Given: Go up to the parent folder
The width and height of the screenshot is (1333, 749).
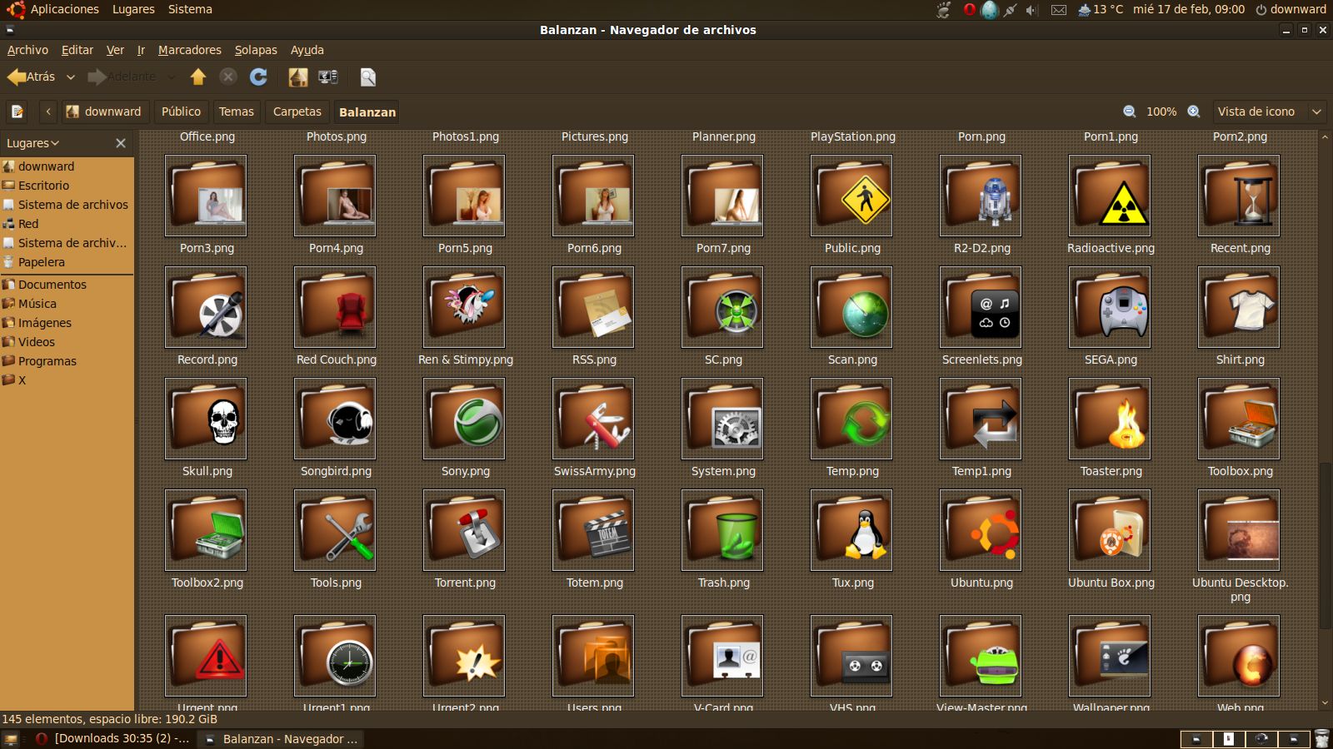Looking at the screenshot, I should click(197, 77).
